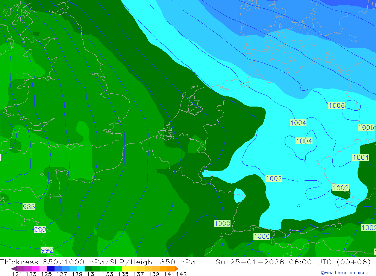376x276 pixels.
Task: Click the 141 legend value
Action: pos(169,274)
